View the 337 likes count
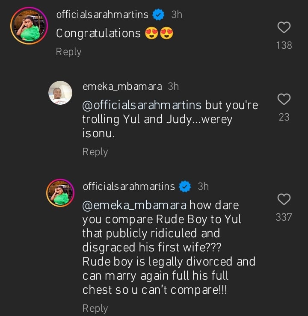Image resolution: width=308 pixels, height=316 pixels. tap(284, 217)
